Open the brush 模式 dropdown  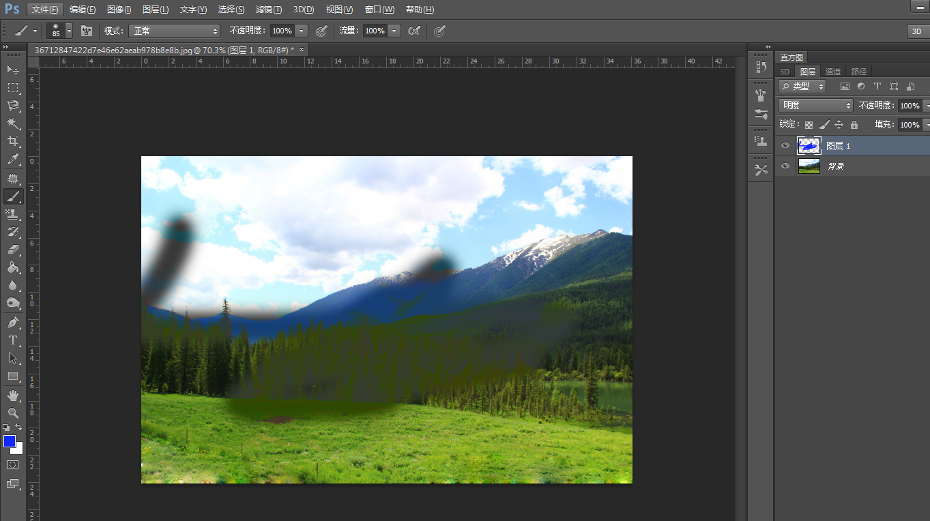(175, 31)
